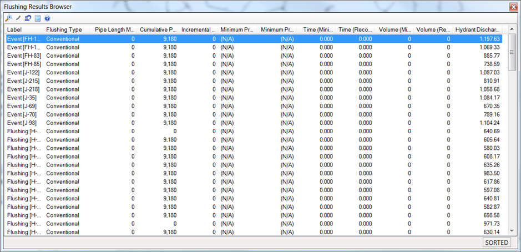521x252 pixels.
Task: Click the discharge value 640.81
Action: pyautogui.click(x=492, y=199)
